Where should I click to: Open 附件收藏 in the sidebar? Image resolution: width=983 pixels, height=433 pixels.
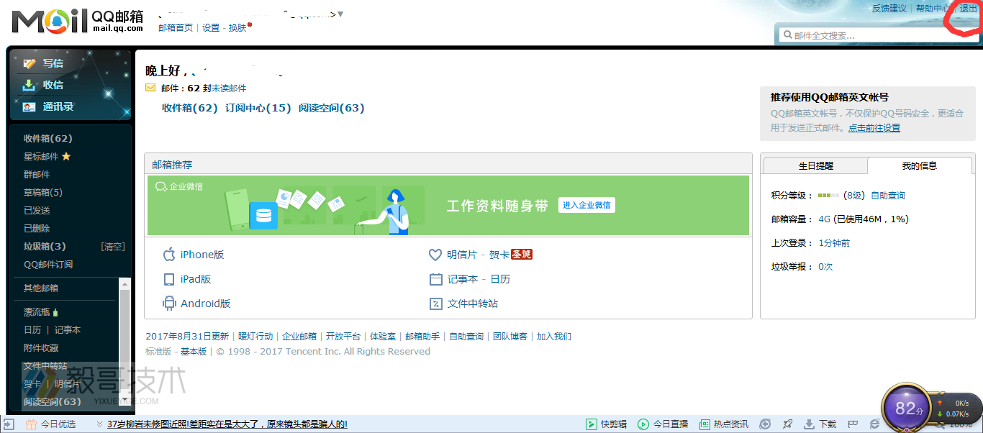click(x=41, y=347)
